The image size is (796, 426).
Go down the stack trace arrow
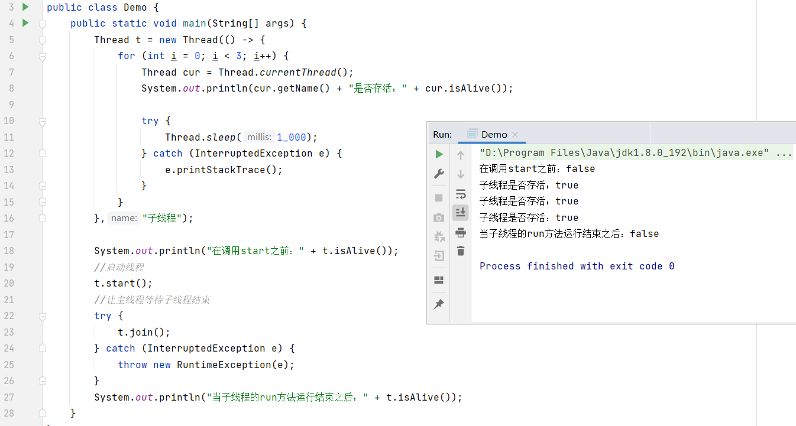click(461, 174)
